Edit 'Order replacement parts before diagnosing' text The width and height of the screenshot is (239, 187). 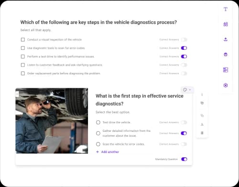click(x=64, y=73)
